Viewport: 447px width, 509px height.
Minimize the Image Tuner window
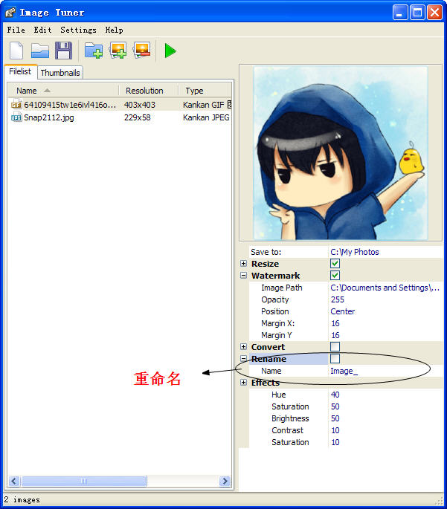point(400,13)
